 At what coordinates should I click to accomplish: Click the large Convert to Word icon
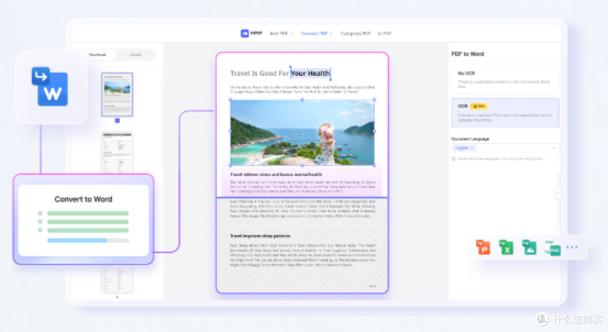click(50, 87)
